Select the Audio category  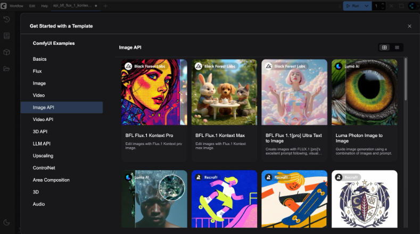click(62, 204)
